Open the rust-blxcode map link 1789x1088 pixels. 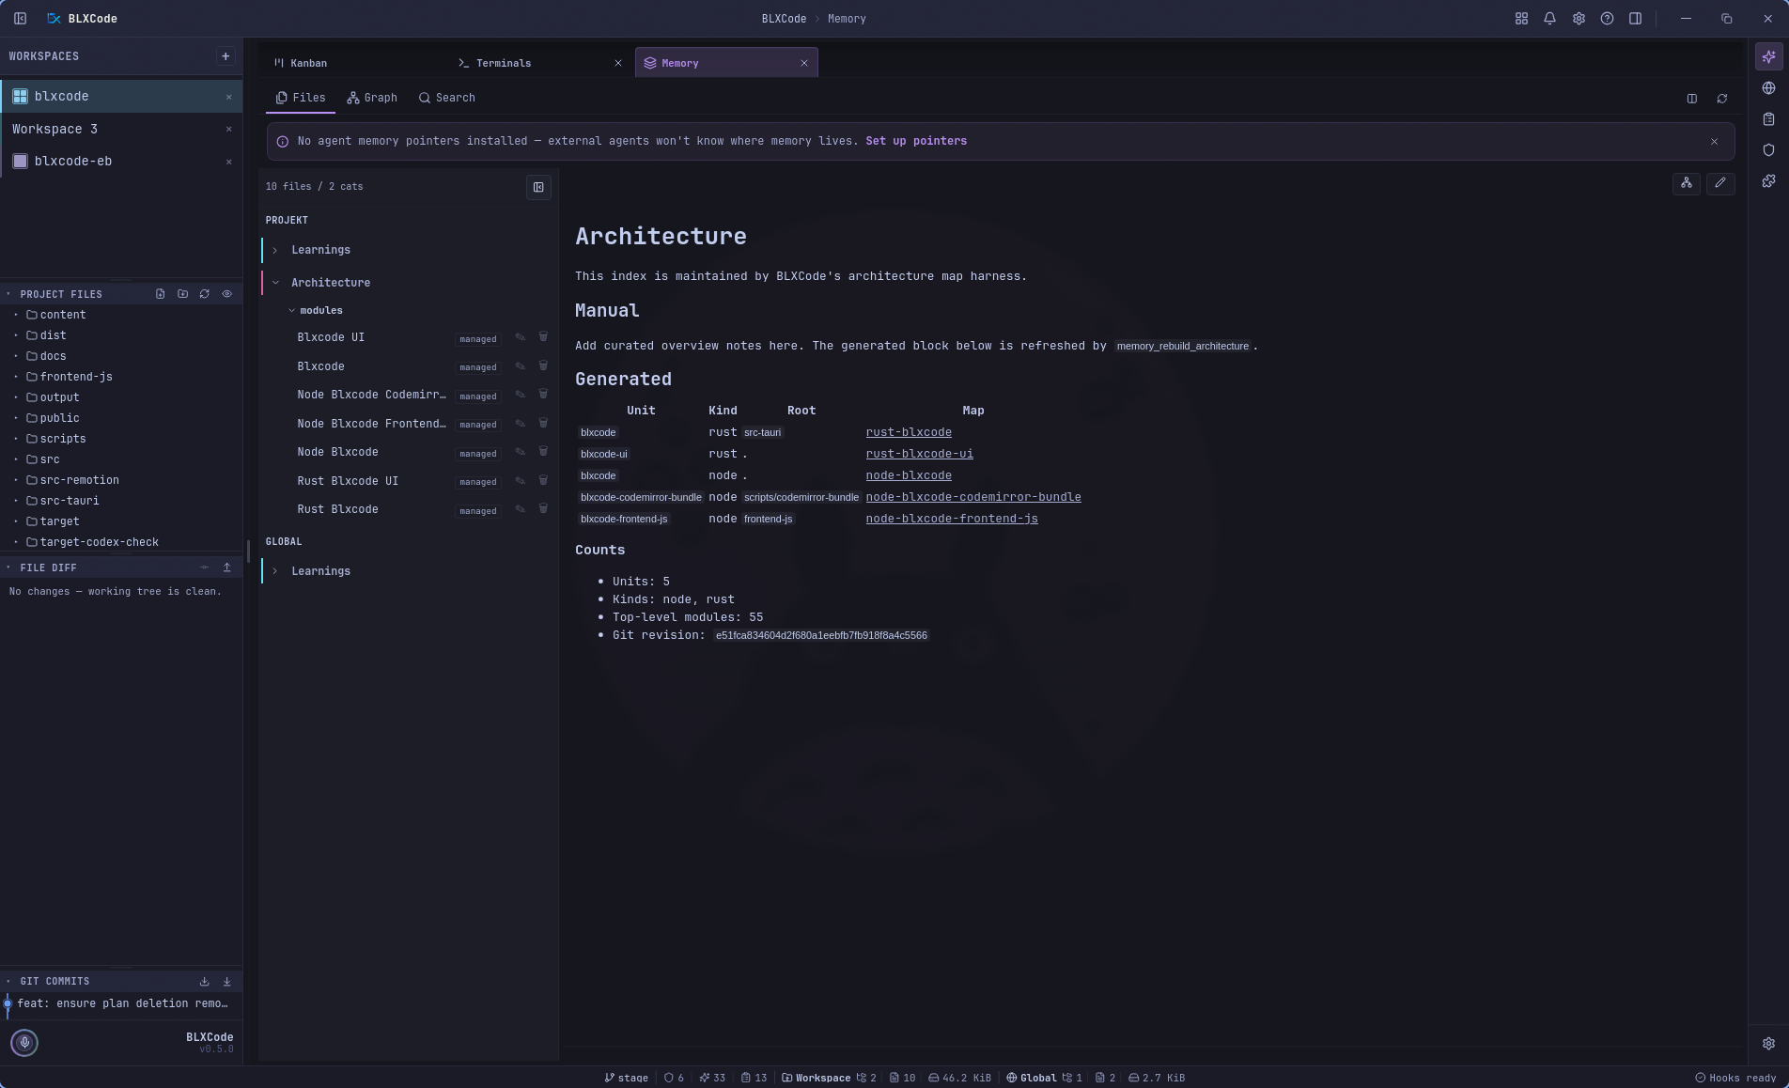coord(909,432)
